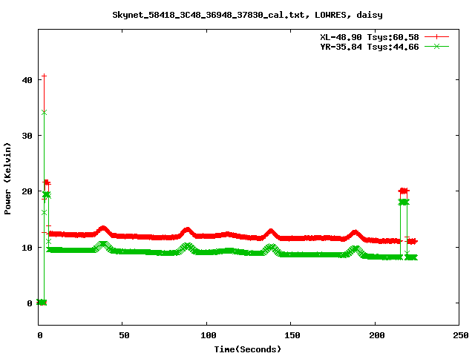
Task: Click the x-axis tick label 200
Action: pyautogui.click(x=376, y=335)
